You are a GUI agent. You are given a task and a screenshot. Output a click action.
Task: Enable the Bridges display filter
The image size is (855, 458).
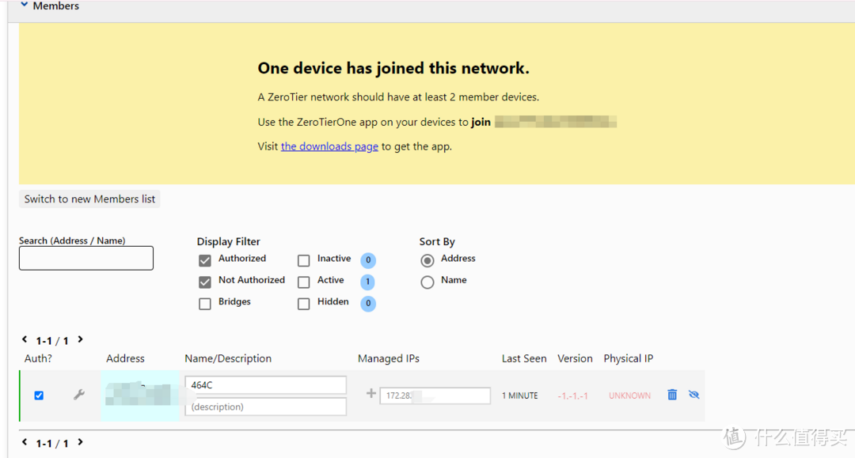(x=205, y=304)
